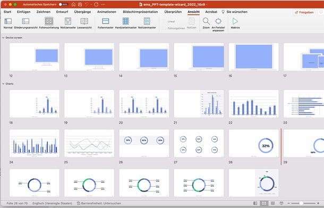The height and width of the screenshot is (208, 324).
Task: Click the Freigeben share button
Action: [304, 12]
